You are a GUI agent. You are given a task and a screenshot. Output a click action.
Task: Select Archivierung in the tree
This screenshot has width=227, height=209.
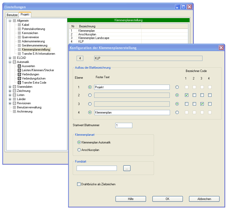(x=25, y=111)
